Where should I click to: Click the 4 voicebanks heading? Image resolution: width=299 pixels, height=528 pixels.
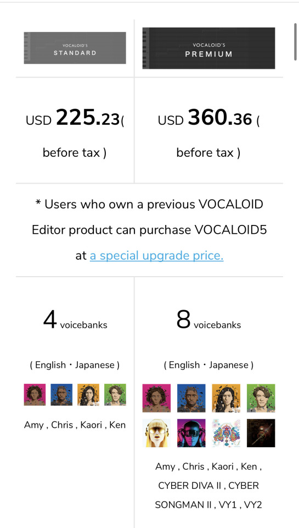click(x=75, y=321)
